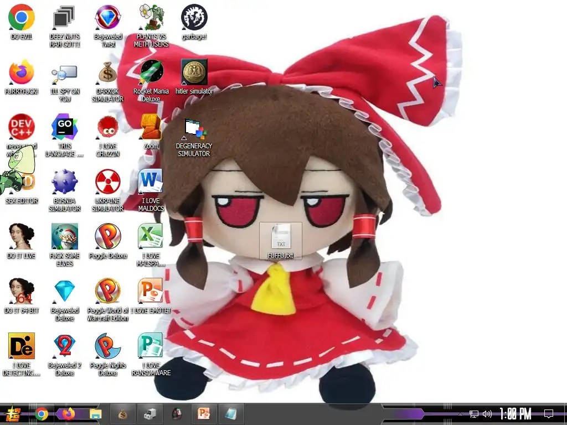Switch to PowerPoint in the taskbar
The image size is (567, 425).
[204, 414]
